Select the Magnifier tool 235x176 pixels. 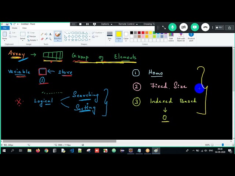pos(50,39)
